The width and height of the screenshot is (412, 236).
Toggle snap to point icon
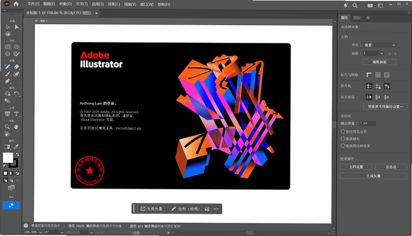pyautogui.click(x=369, y=97)
